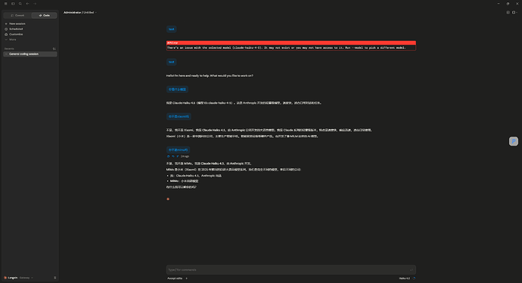
Task: Toggle the sidebar panel icon
Action: click(x=13, y=4)
